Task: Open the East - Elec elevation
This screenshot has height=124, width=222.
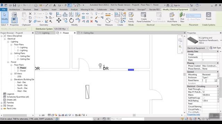Action: tap(22, 82)
